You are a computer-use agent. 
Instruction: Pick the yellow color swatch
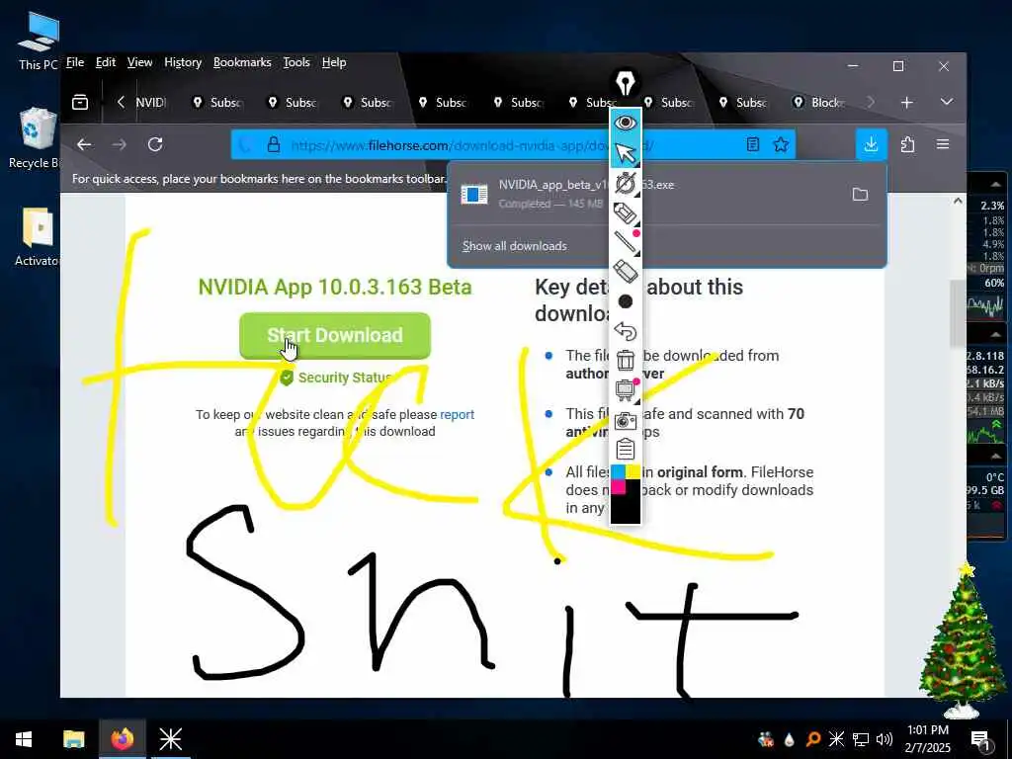pyautogui.click(x=632, y=471)
